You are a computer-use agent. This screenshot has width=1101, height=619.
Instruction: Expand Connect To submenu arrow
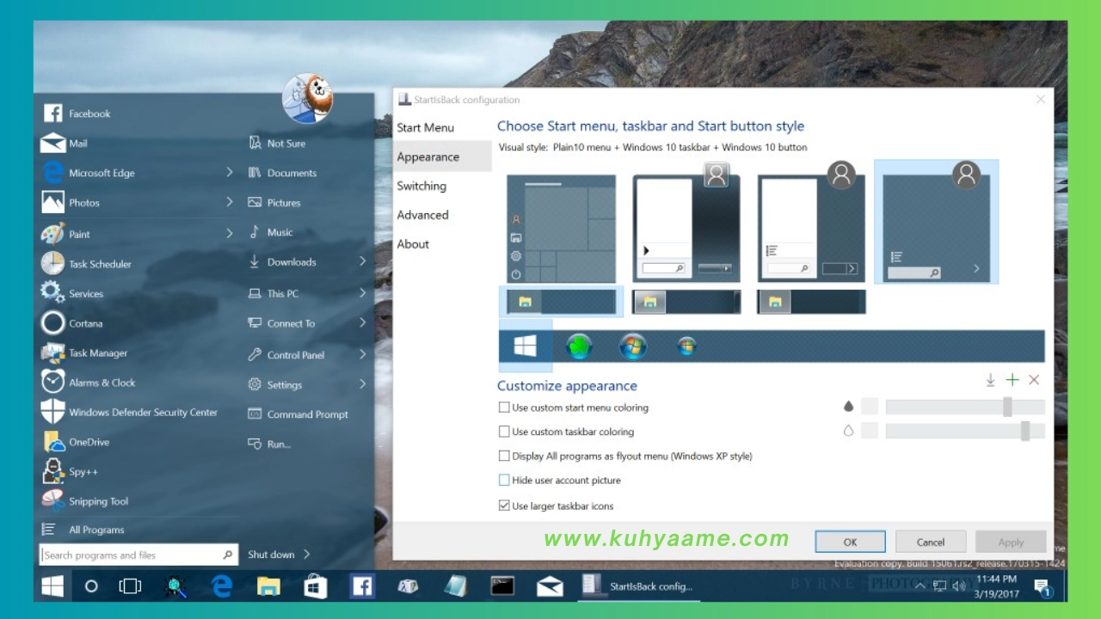362,323
